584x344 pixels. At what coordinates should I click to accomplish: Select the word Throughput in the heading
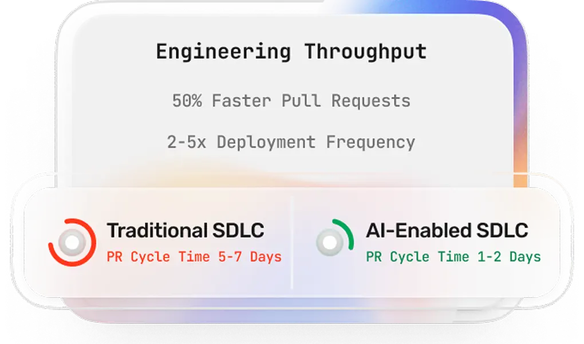(365, 52)
